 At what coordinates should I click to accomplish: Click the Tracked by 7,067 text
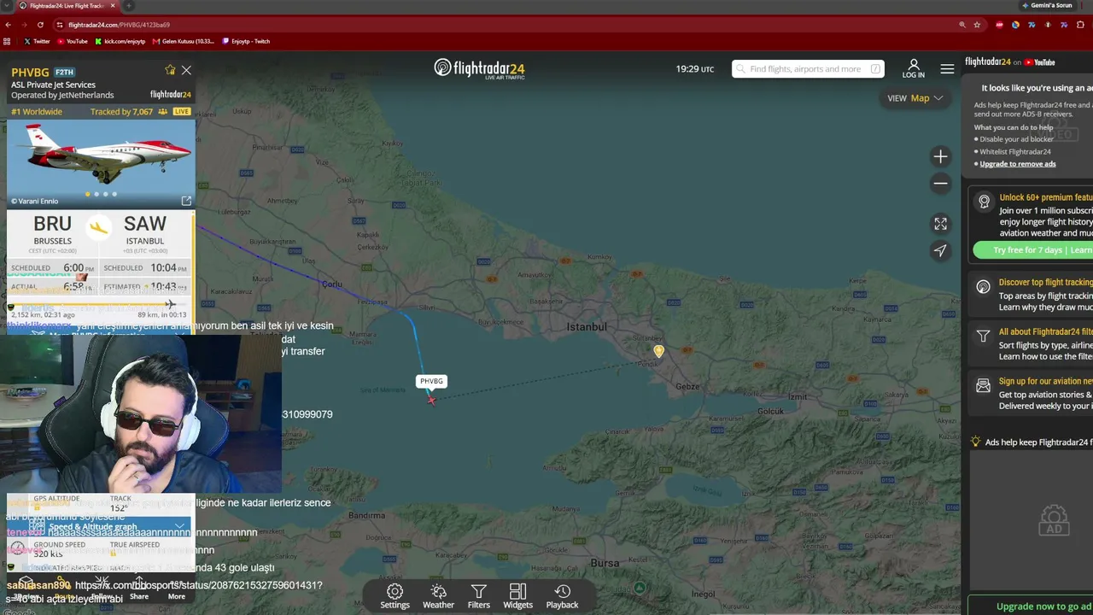click(x=121, y=112)
